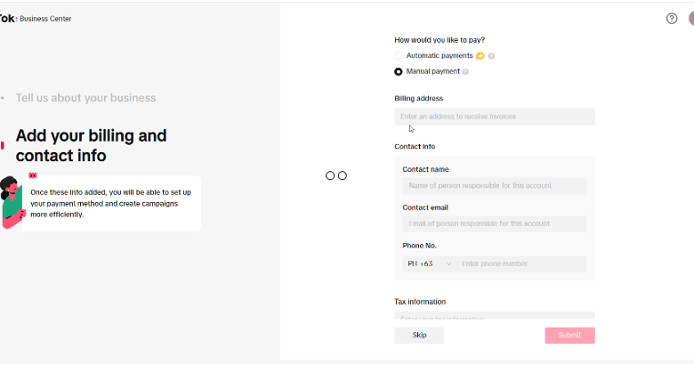Click info icon beside Manual payment
Screen dimensions: 694x365
(x=465, y=72)
